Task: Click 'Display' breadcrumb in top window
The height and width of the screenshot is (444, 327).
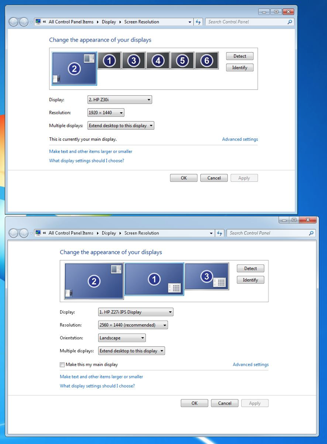Action: click(x=109, y=22)
